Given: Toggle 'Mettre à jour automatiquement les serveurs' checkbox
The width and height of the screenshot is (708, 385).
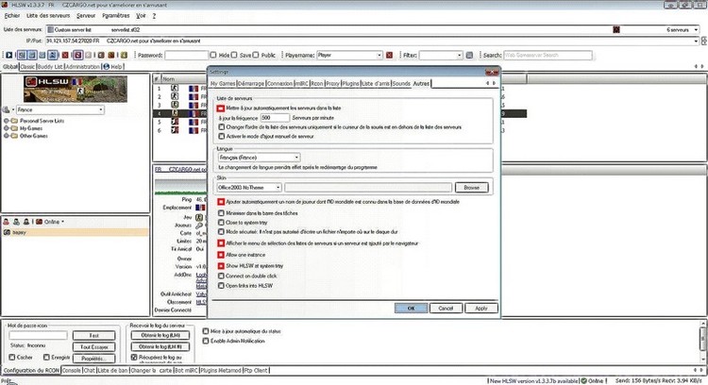Looking at the screenshot, I should [x=221, y=109].
